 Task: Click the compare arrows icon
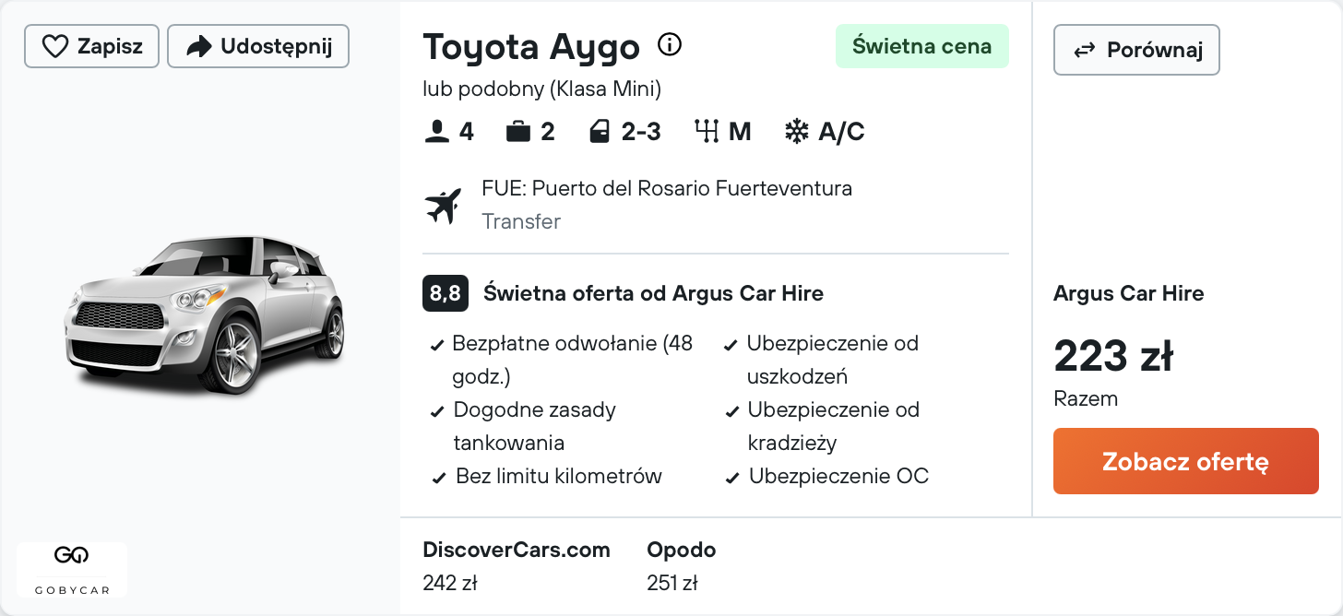point(1085,50)
